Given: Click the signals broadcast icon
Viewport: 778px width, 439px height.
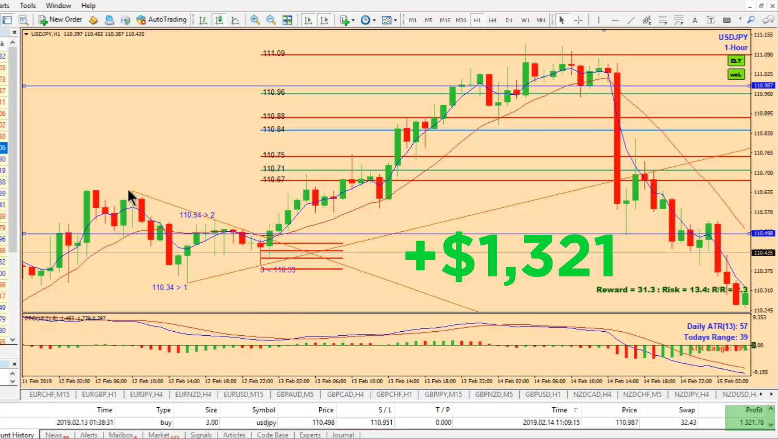Looking at the screenshot, I should coord(126,20).
